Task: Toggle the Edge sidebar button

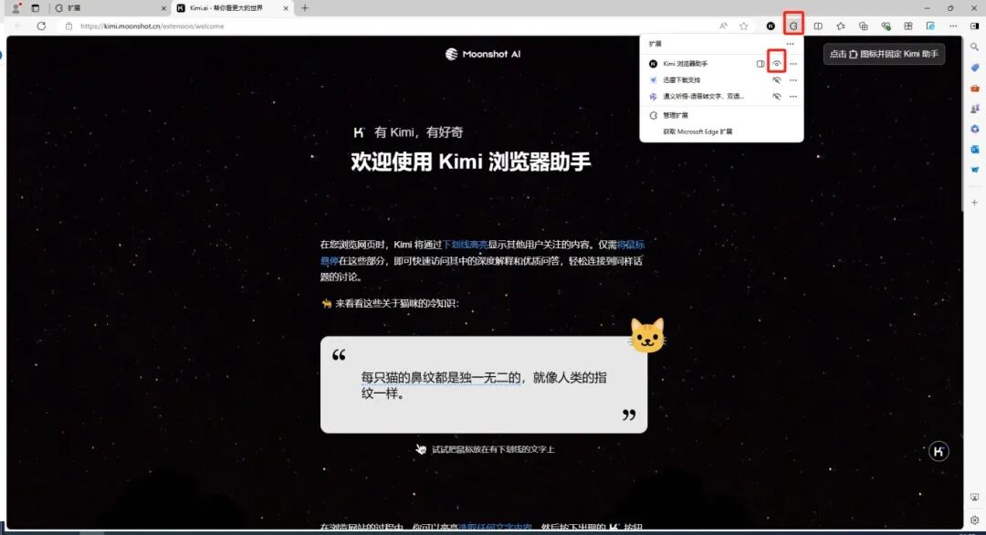Action: 975,26
